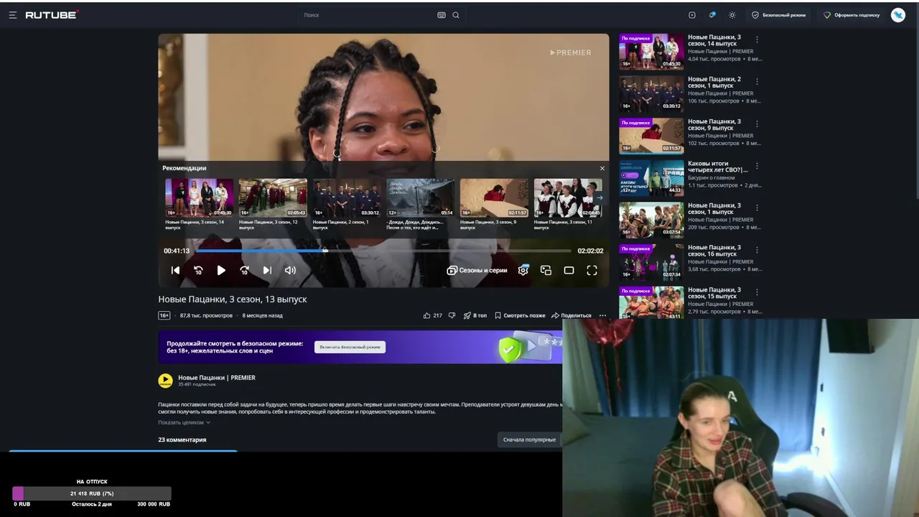
Task: Enter fullscreen mode
Action: point(592,270)
